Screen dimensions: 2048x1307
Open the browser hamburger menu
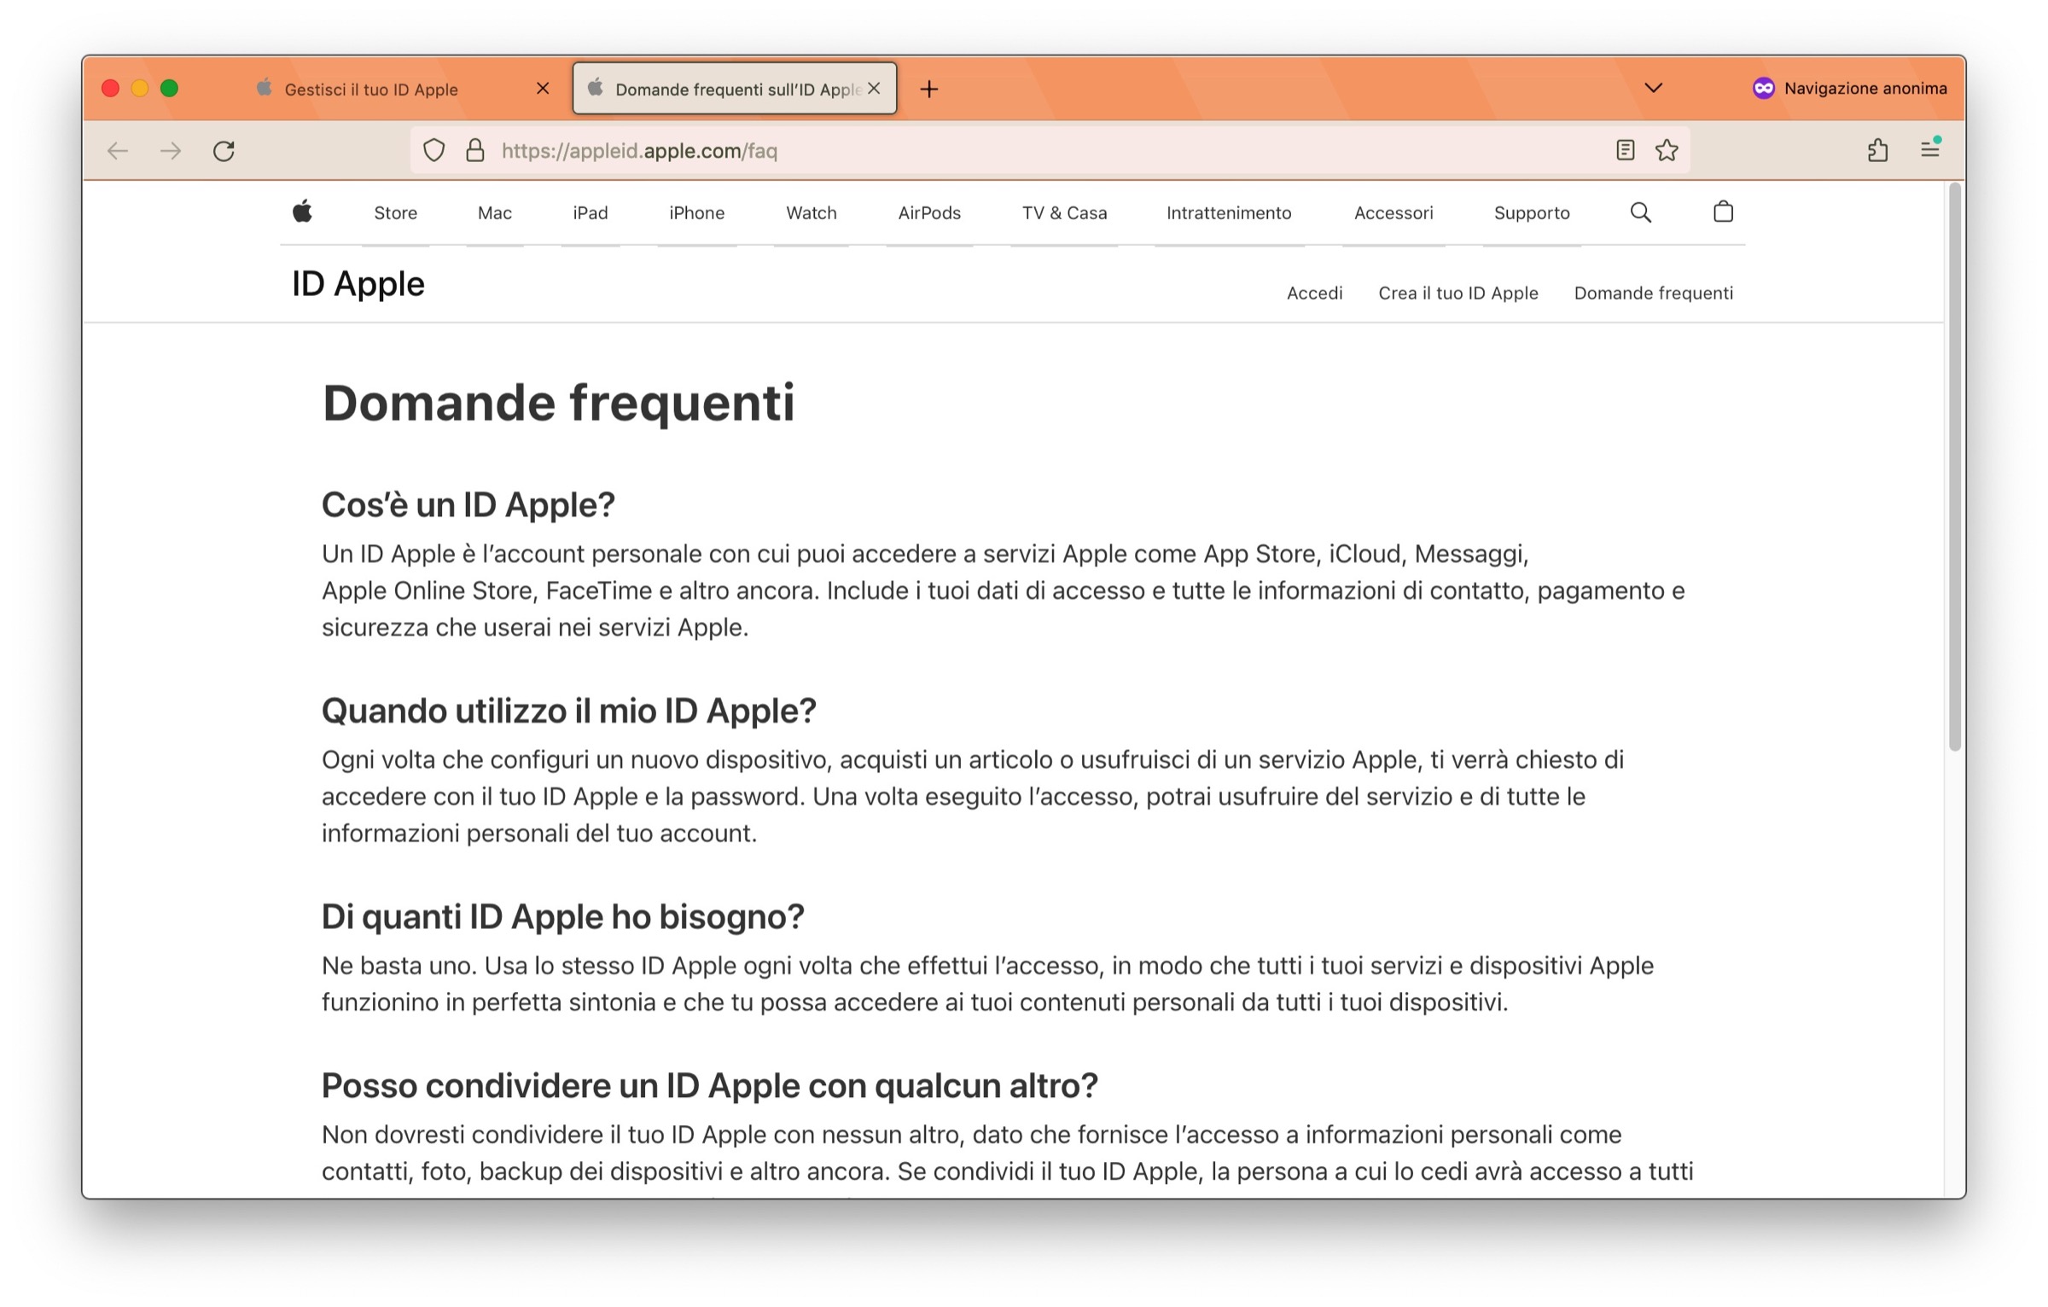pyautogui.click(x=1930, y=150)
